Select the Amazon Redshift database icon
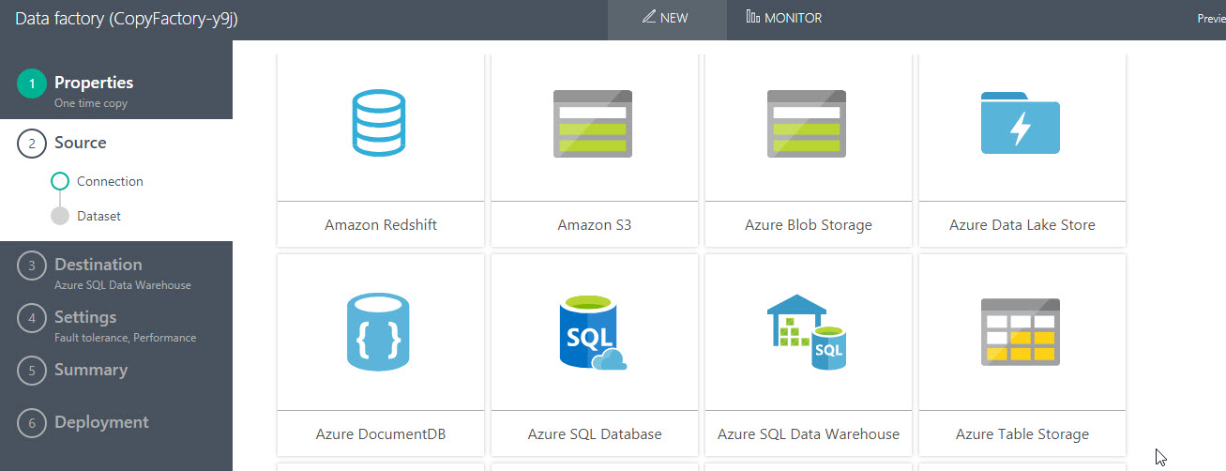This screenshot has width=1226, height=471. (379, 123)
